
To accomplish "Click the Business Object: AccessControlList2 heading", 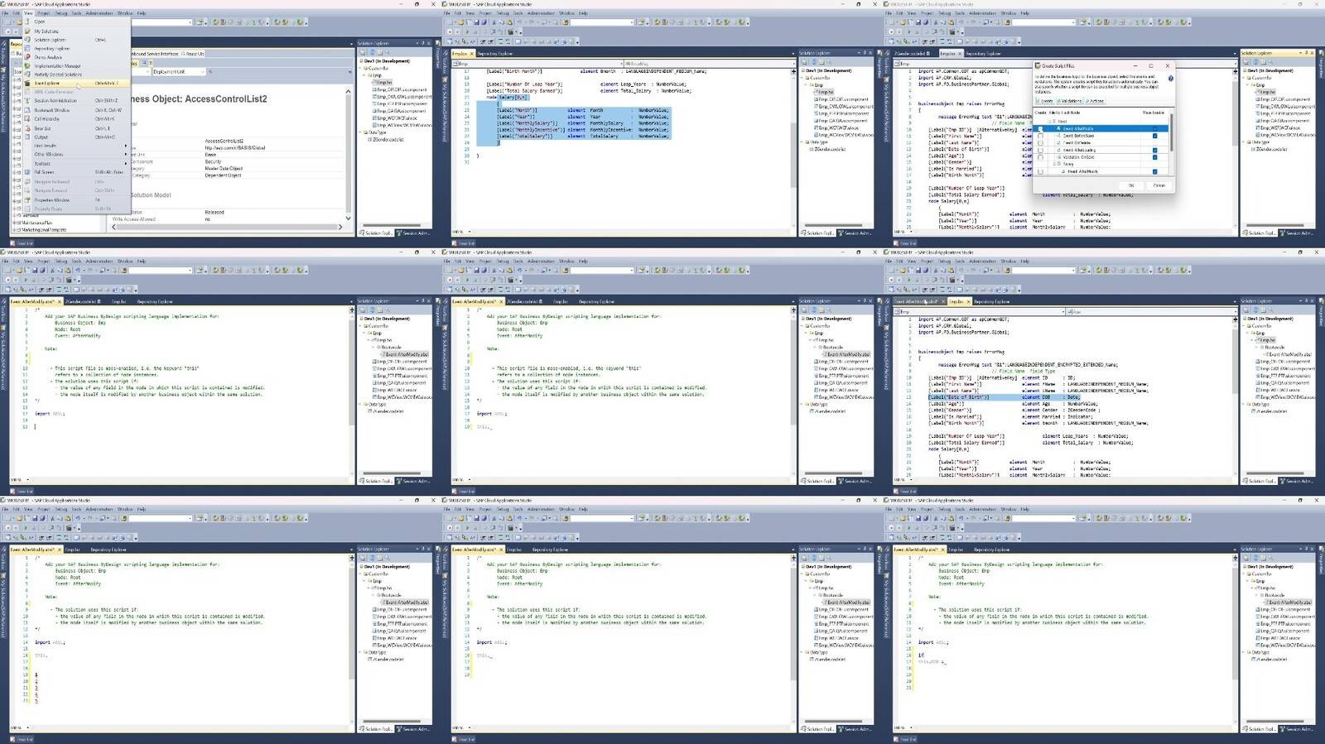I will coord(199,99).
